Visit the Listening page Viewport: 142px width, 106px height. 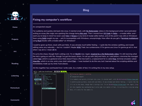[x=15, y=76]
